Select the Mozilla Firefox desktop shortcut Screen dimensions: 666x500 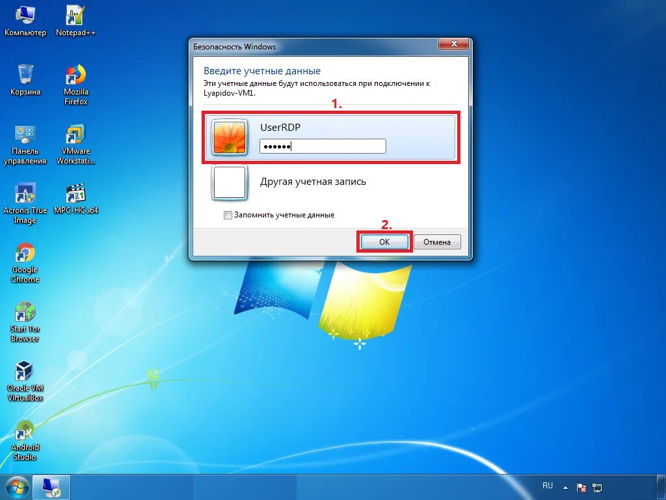pos(75,85)
